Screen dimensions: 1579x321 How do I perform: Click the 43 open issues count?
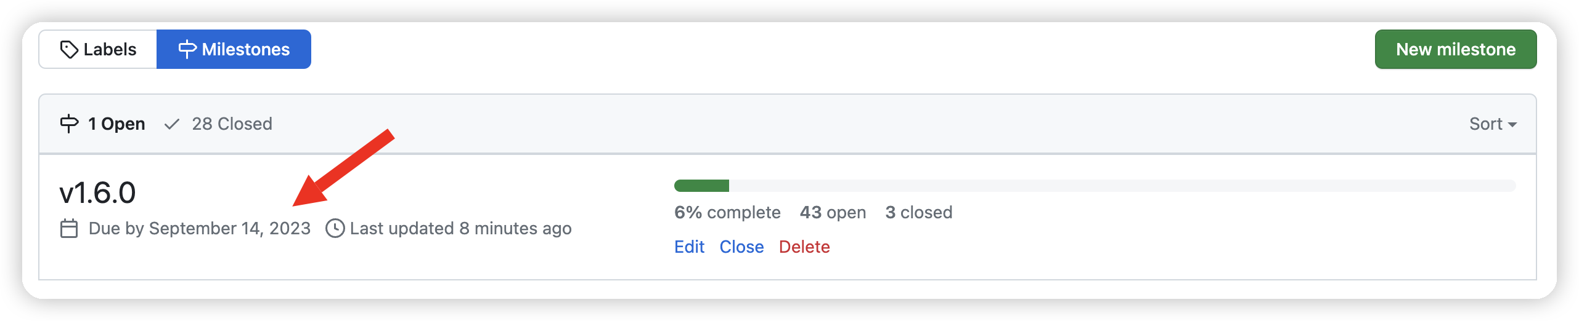click(x=833, y=212)
